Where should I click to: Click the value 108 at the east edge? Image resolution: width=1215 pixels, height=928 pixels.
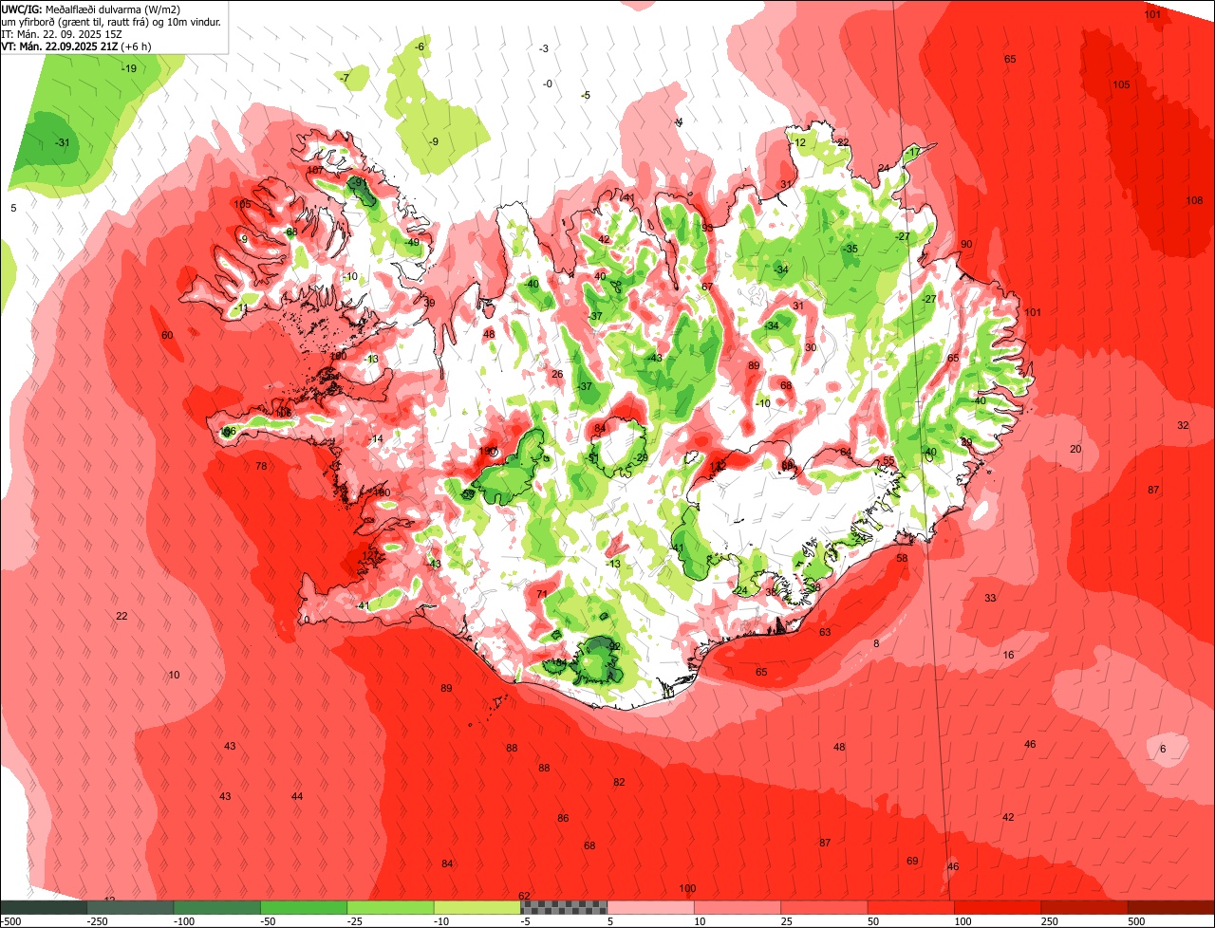pos(1194,200)
